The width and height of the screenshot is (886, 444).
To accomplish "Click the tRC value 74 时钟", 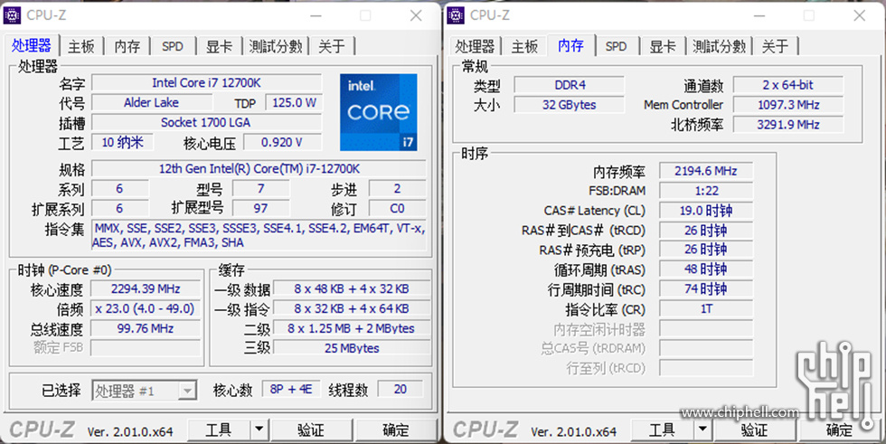I will pyautogui.click(x=706, y=289).
